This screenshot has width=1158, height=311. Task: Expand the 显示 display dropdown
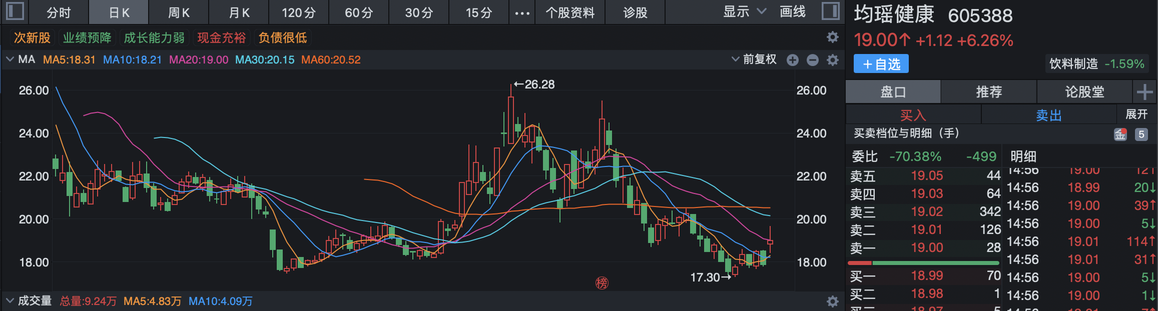point(744,12)
